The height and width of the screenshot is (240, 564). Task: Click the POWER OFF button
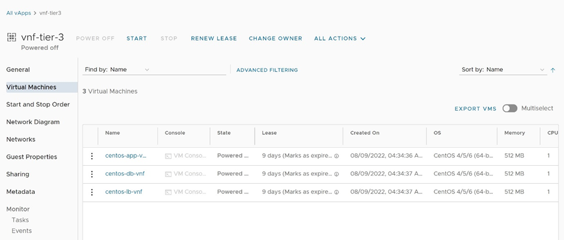(x=95, y=38)
